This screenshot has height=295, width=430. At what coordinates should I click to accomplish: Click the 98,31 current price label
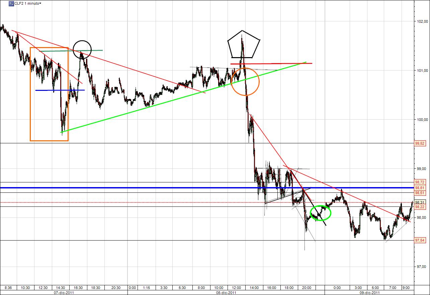coord(420,202)
